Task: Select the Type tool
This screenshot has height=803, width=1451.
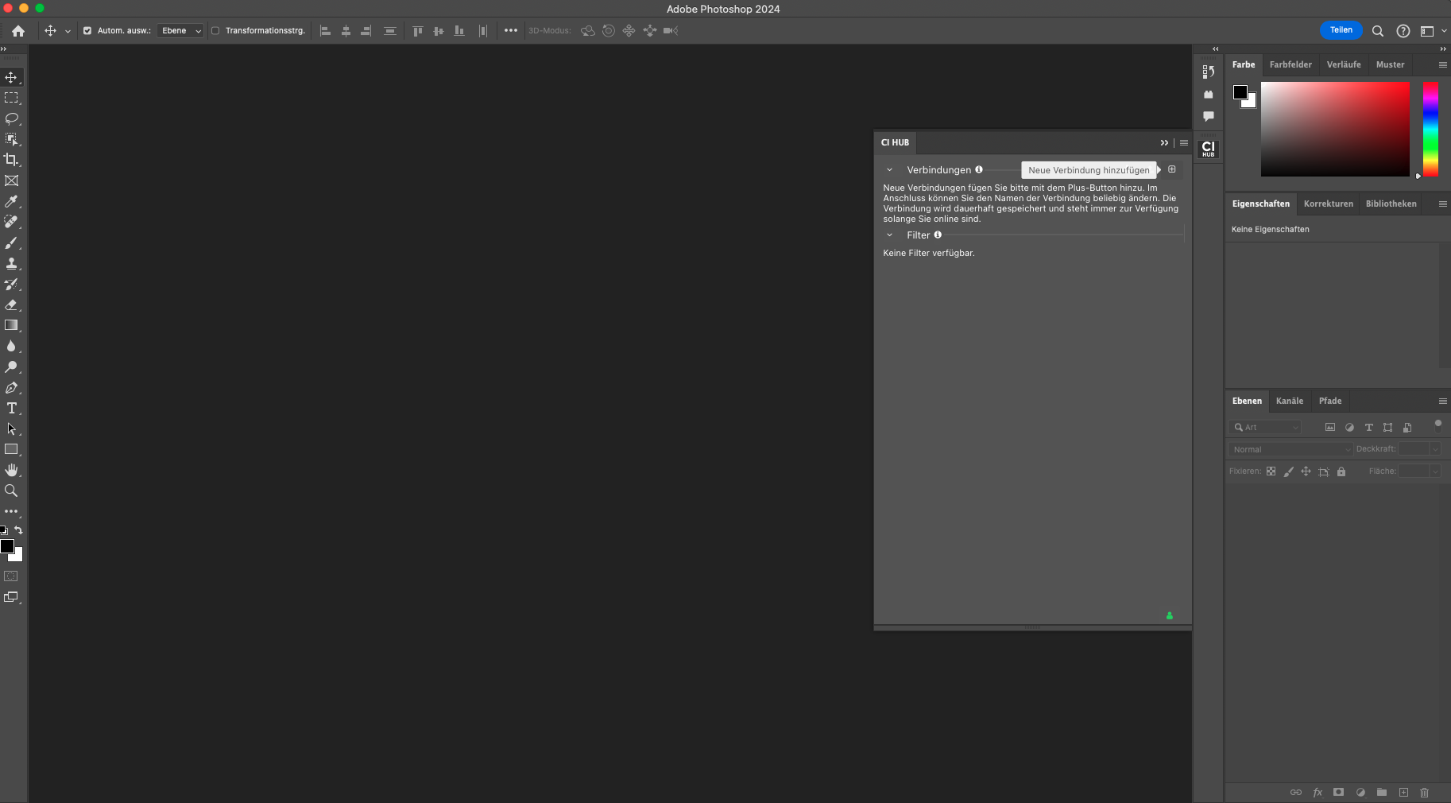Action: pyautogui.click(x=11, y=408)
